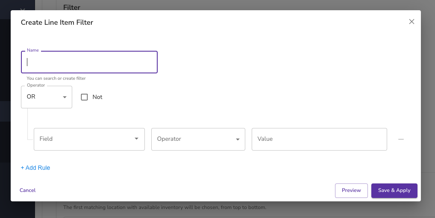Screen dimensions: 435x218
Task: Click the Create Line Item Filter title
Action: [x=57, y=23]
